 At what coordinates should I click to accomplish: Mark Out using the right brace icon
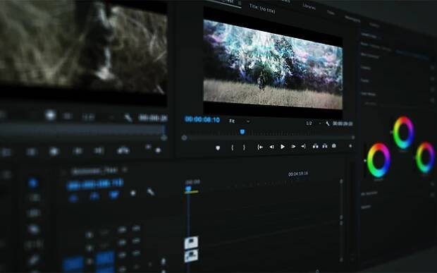point(244,147)
